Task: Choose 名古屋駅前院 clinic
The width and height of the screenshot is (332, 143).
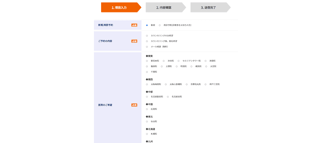Action: (x=147, y=97)
